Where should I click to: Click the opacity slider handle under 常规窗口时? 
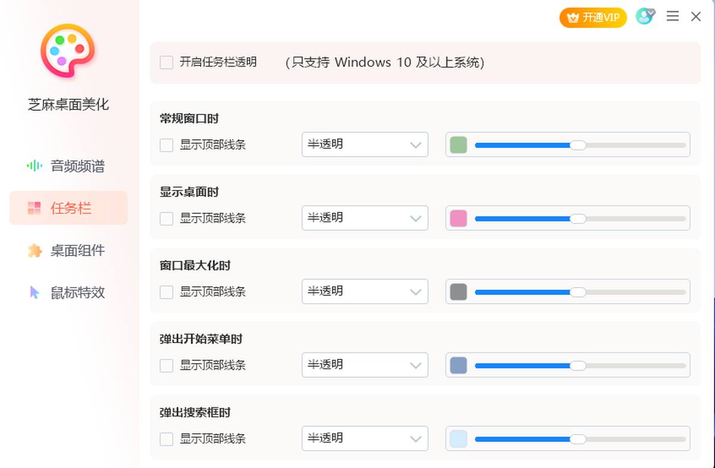coord(577,145)
